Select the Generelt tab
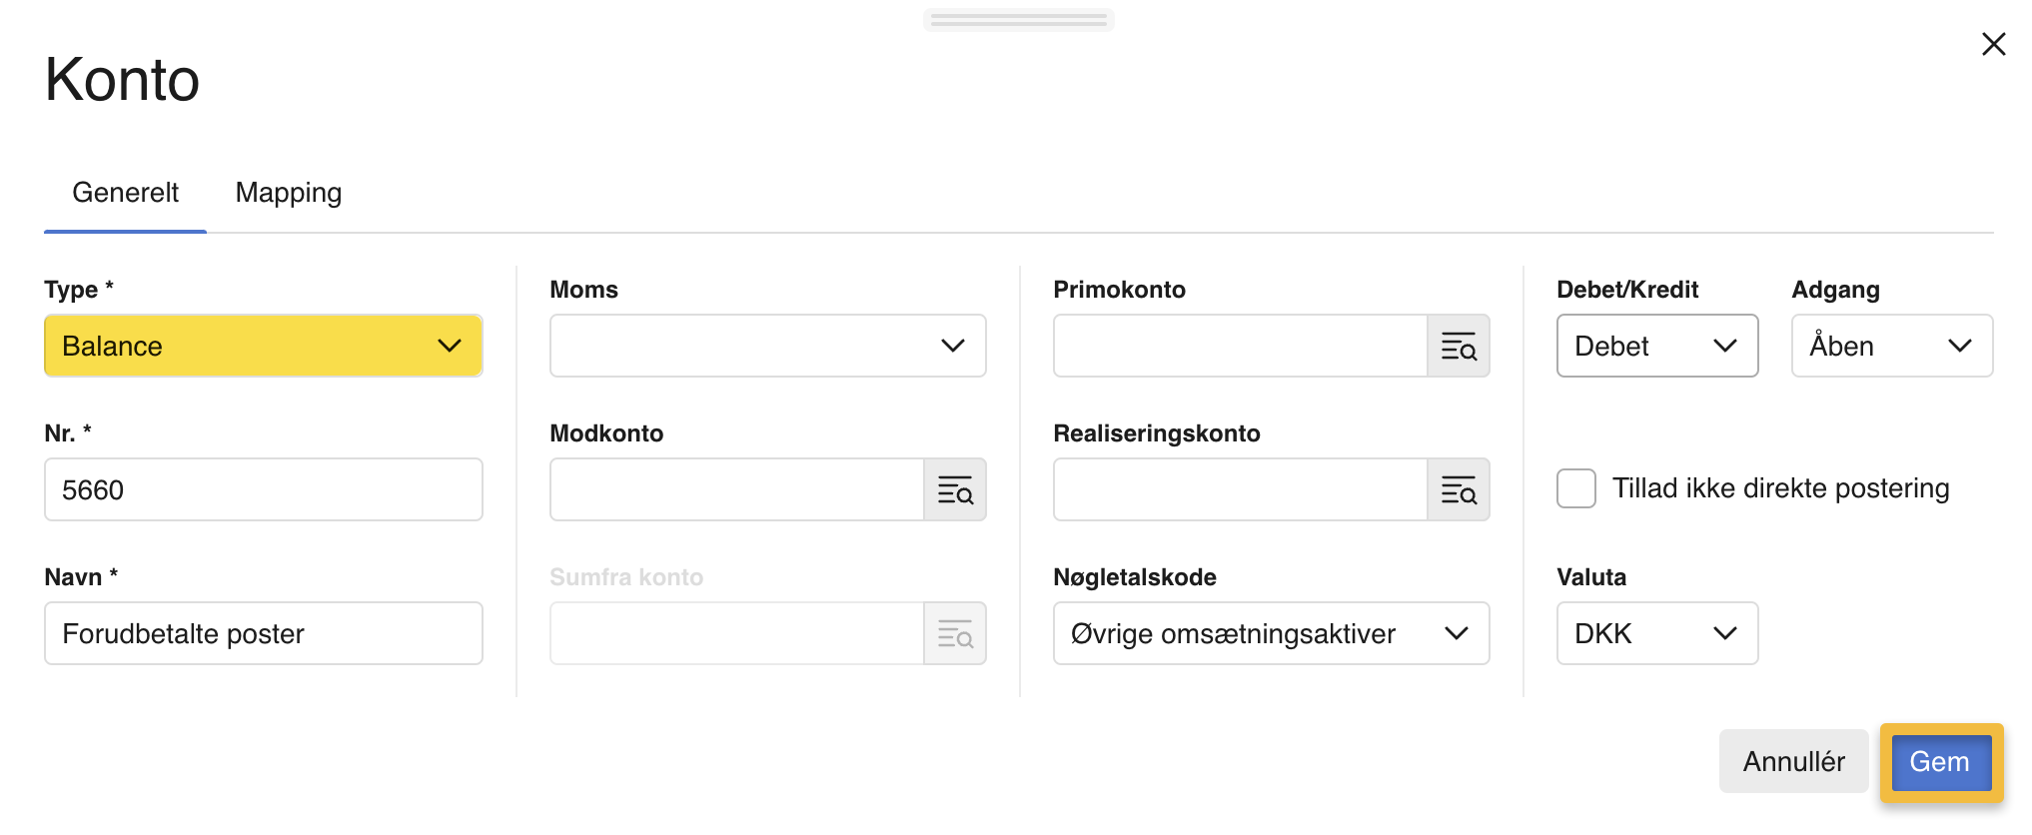 125,192
